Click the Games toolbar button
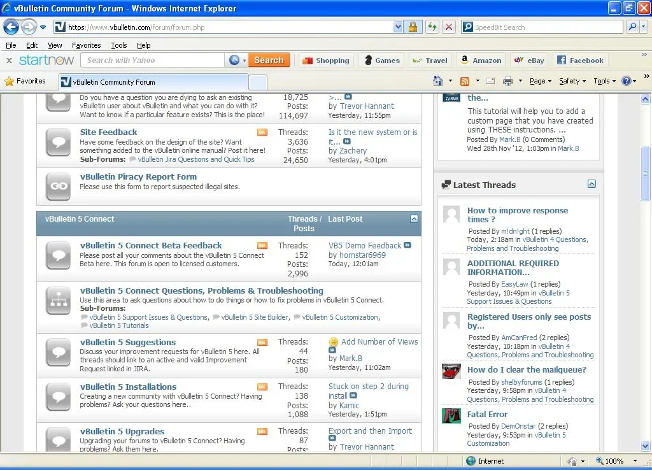Image resolution: width=652 pixels, height=470 pixels. tap(382, 61)
